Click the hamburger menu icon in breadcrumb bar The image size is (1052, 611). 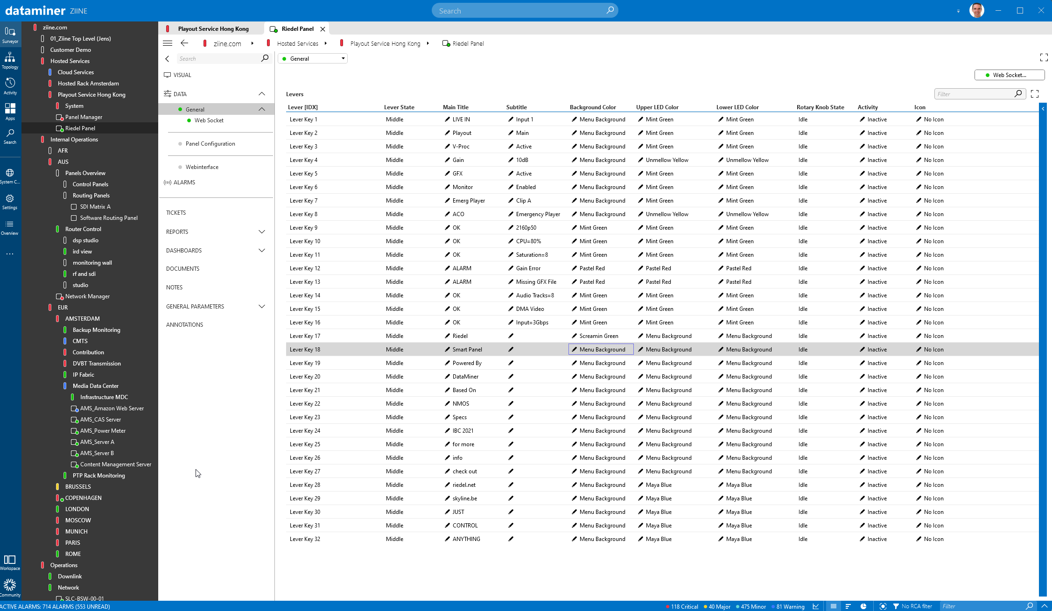[168, 43]
